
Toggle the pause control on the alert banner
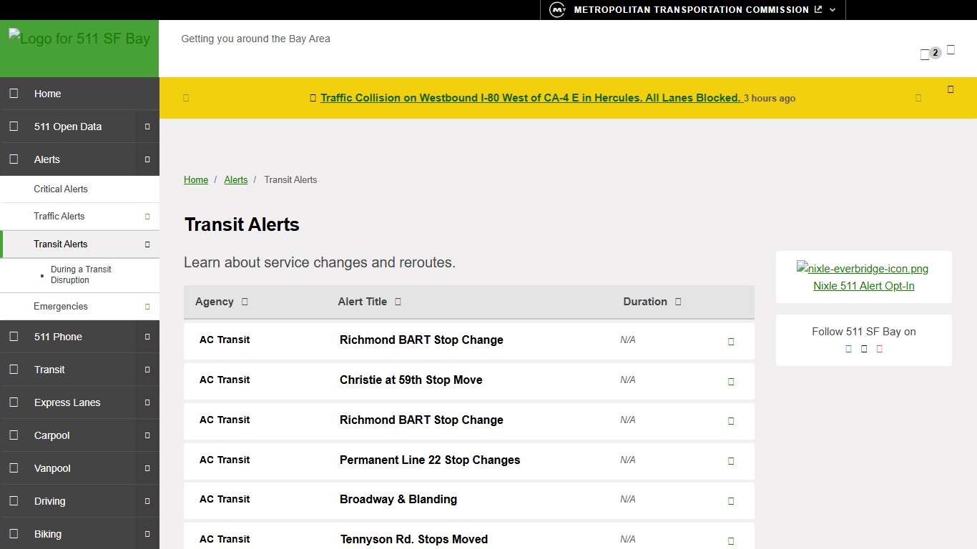point(186,98)
